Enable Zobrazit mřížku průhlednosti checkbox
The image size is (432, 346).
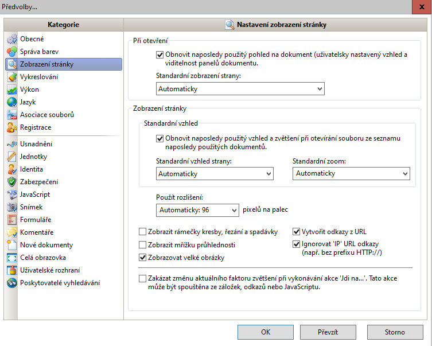(143, 245)
